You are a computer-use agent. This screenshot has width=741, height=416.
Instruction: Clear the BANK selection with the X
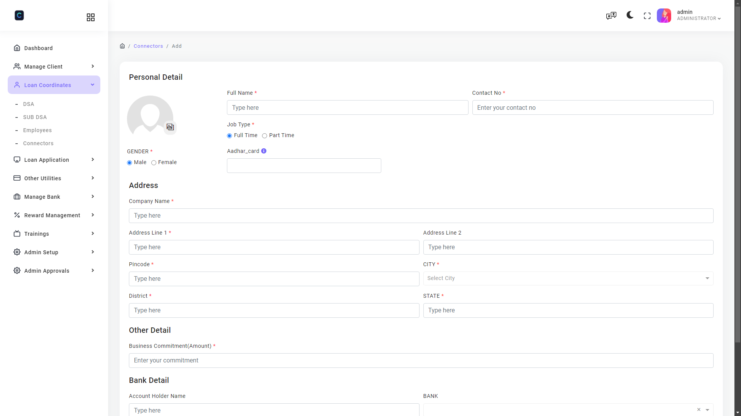(x=699, y=410)
